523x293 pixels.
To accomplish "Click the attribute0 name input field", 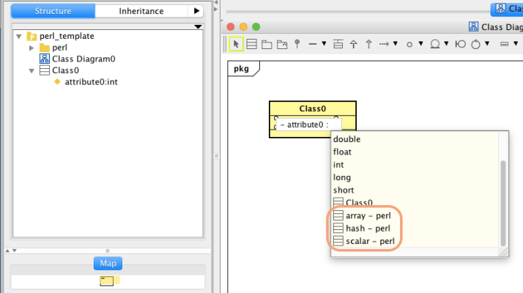I will coord(309,125).
